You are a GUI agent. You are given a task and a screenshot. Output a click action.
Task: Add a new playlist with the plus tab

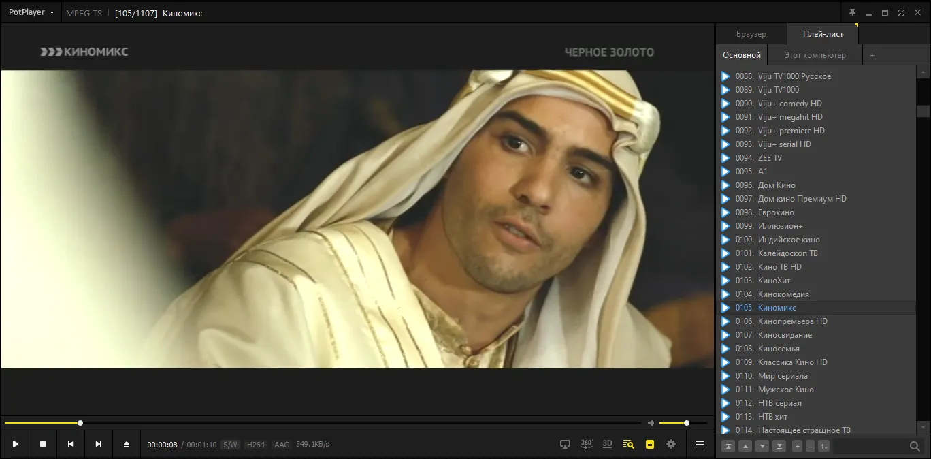point(872,55)
